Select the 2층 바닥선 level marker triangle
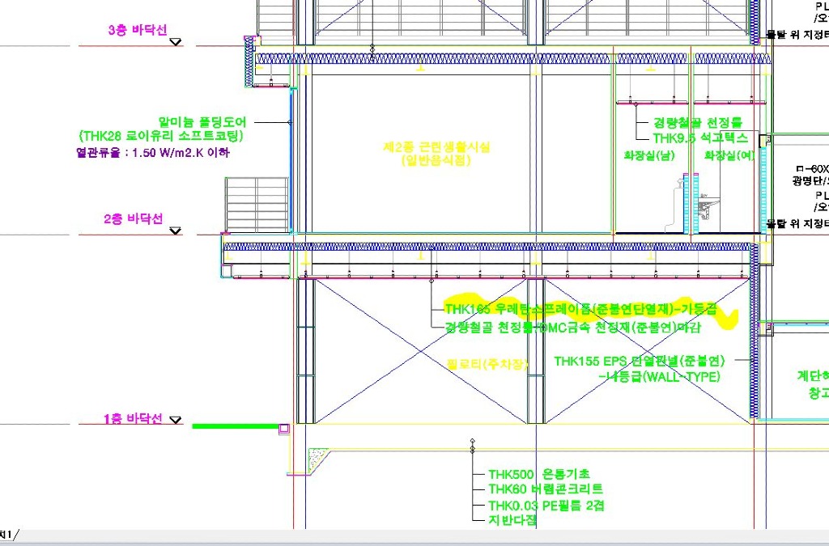 click(176, 231)
